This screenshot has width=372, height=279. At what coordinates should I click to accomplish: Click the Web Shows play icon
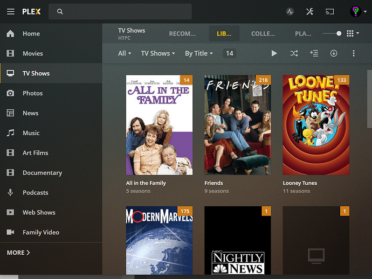[x=10, y=212]
